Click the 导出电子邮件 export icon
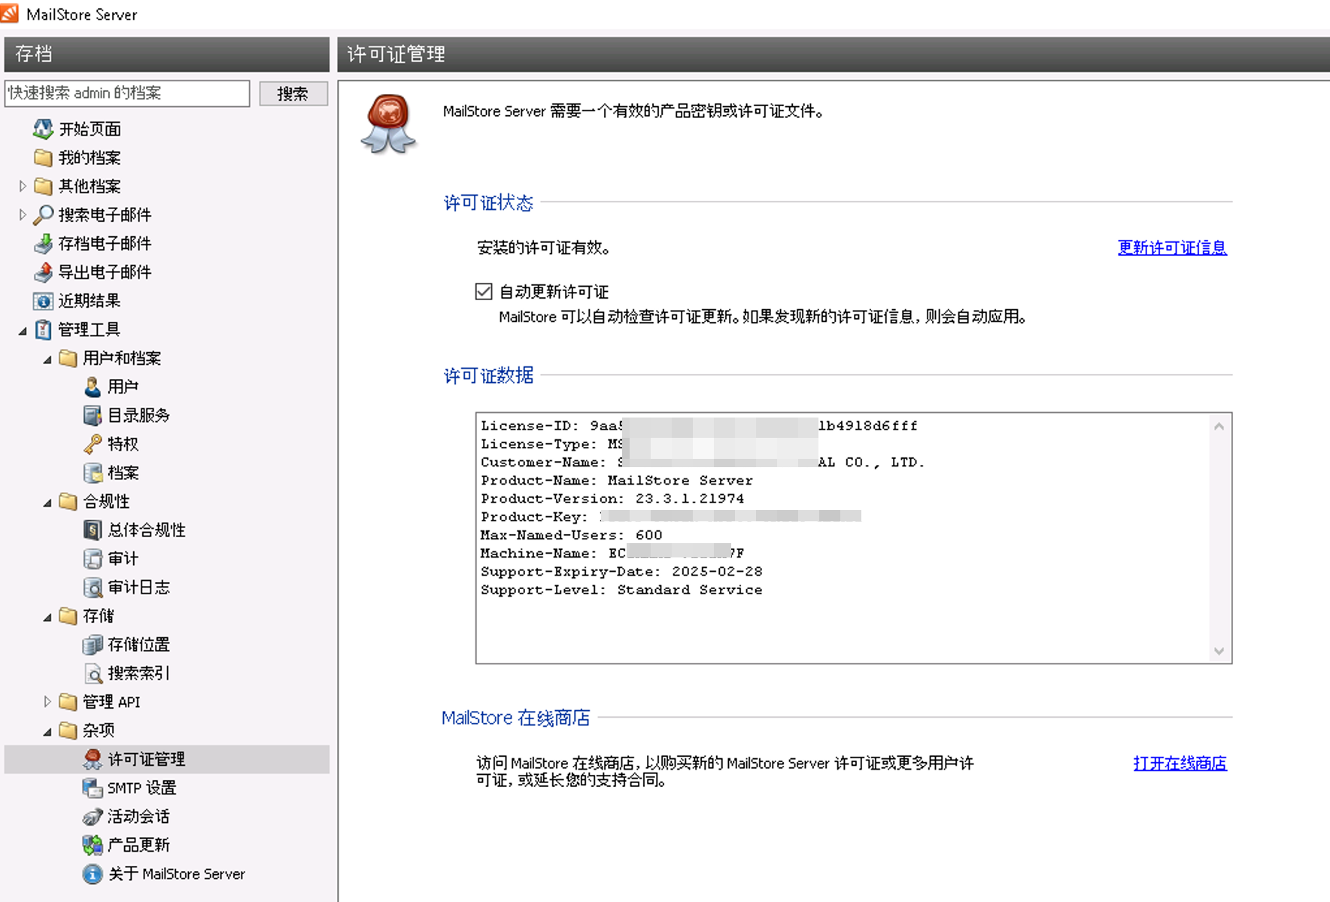 click(43, 272)
